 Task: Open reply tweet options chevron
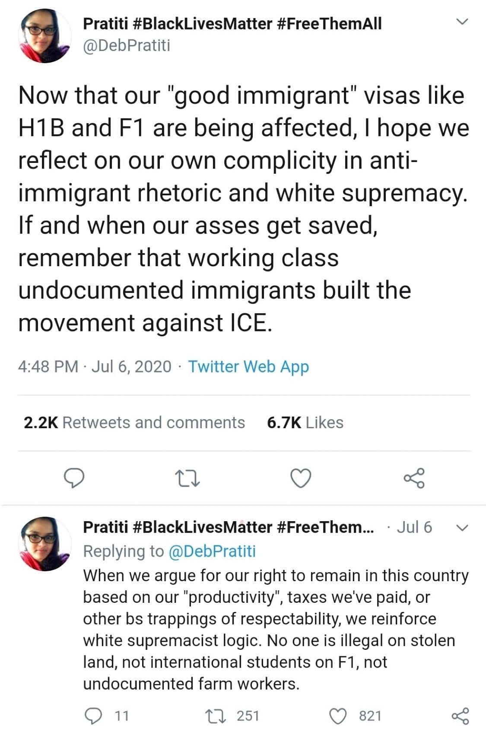pyautogui.click(x=462, y=528)
